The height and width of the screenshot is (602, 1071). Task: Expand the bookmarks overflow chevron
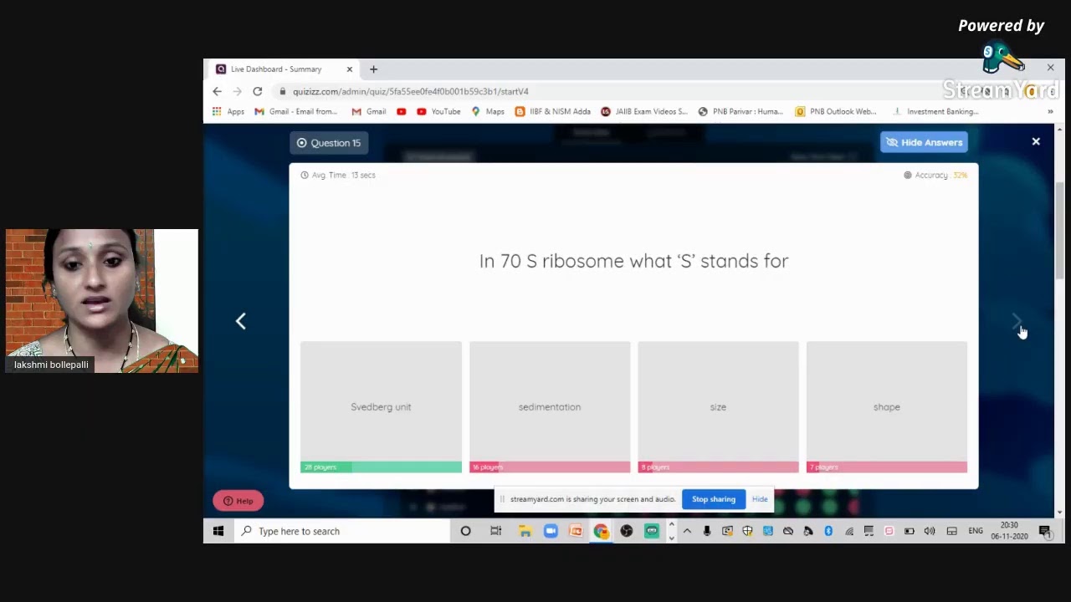click(x=1050, y=111)
